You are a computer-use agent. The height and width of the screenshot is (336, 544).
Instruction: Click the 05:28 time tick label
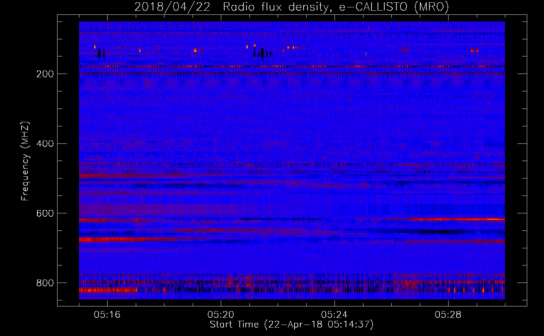click(x=448, y=315)
